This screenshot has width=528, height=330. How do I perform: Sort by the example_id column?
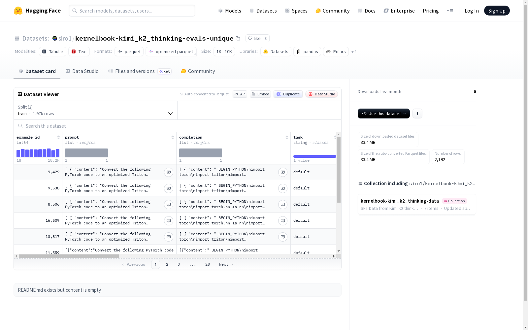pyautogui.click(x=58, y=137)
